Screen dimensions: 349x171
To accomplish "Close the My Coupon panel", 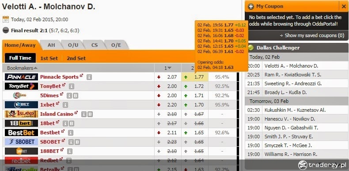I will [344, 7].
